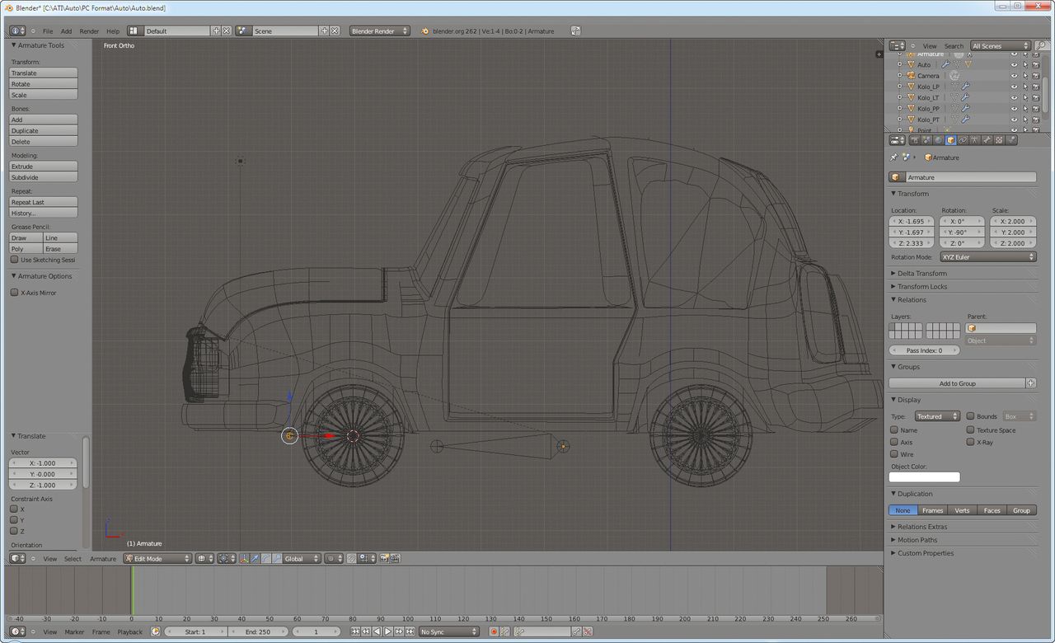This screenshot has height=643, width=1055.
Task: Pin the properties context with pushpin icon
Action: pyautogui.click(x=894, y=157)
